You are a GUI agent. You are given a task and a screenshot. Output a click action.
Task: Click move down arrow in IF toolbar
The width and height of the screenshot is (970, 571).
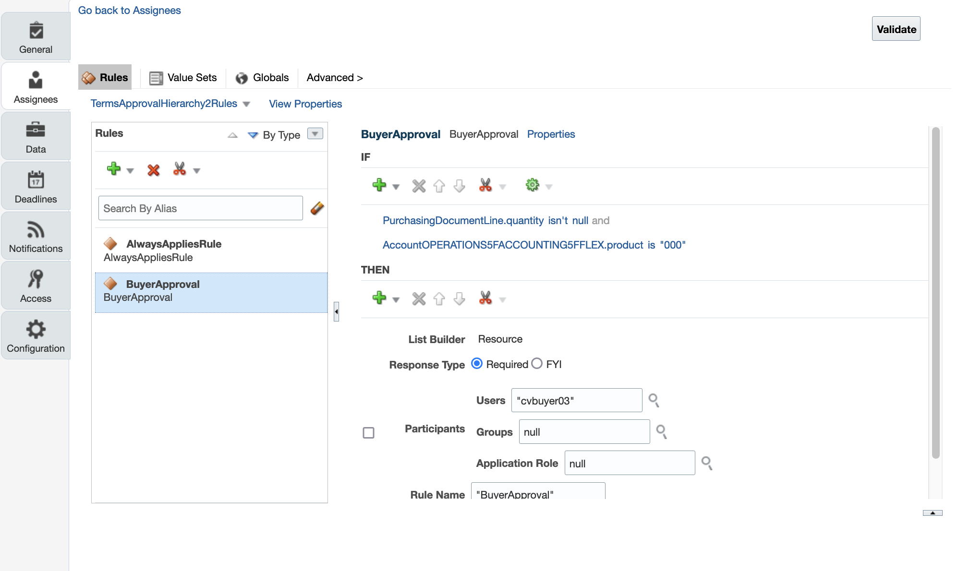coord(460,186)
